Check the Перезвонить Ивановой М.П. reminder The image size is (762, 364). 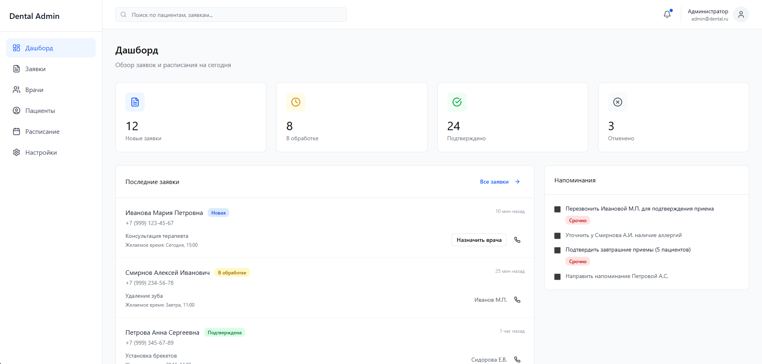pos(557,209)
